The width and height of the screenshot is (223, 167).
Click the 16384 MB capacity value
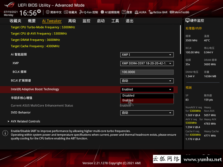coord(210,77)
